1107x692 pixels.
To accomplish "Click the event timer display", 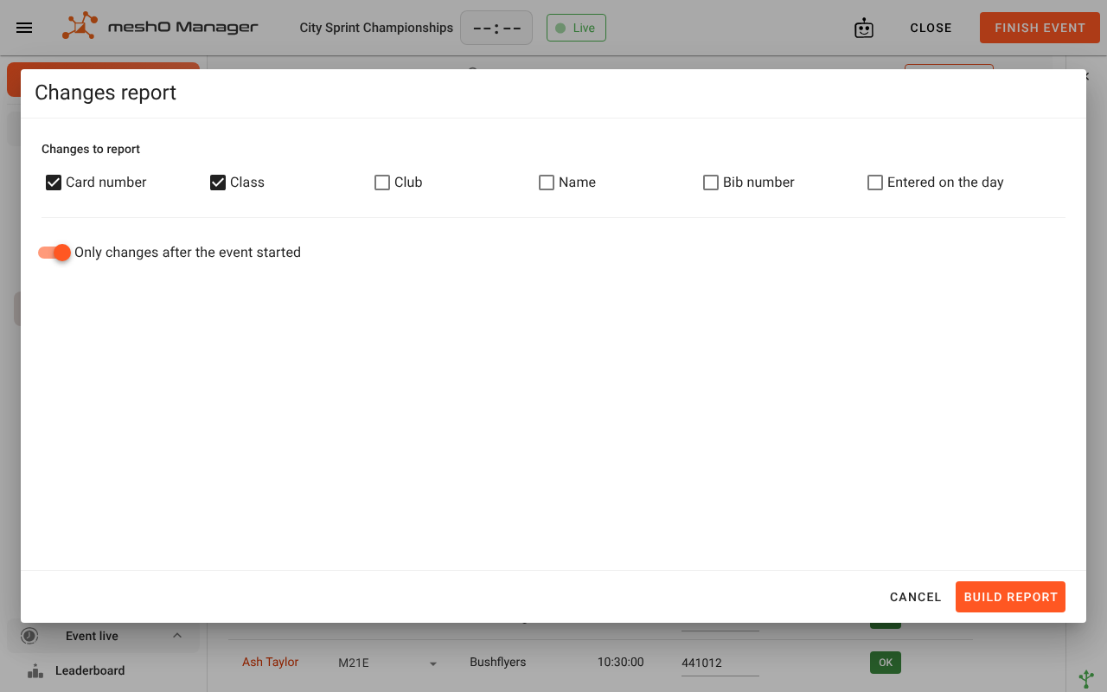I will 496,28.
